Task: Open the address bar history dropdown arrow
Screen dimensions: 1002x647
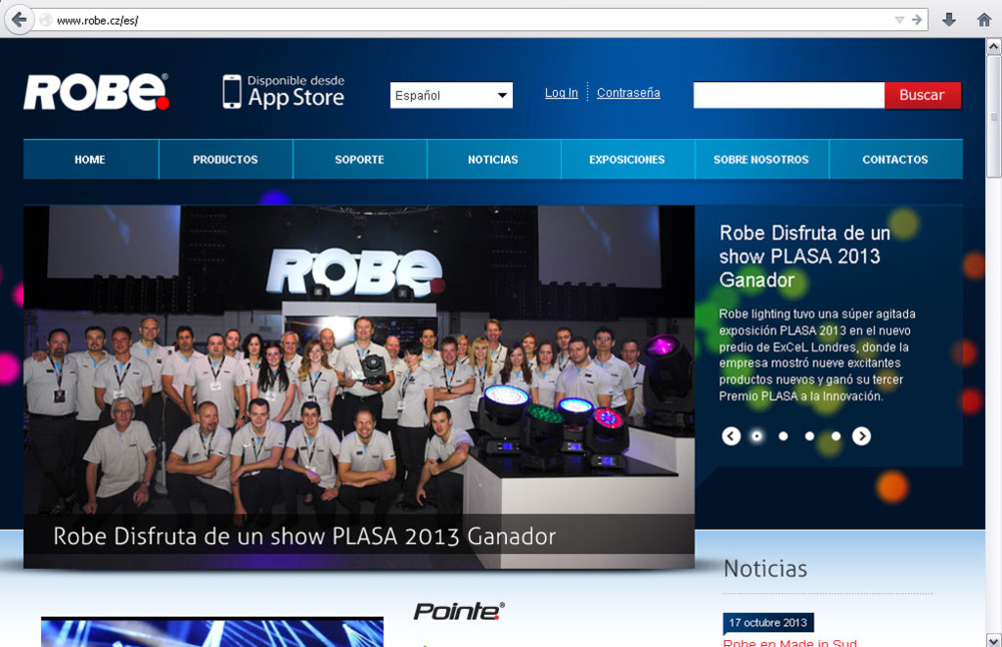Action: click(x=899, y=20)
